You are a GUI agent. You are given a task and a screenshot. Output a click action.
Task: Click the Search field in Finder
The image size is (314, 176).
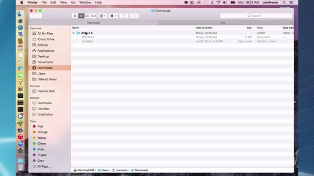coord(256,16)
